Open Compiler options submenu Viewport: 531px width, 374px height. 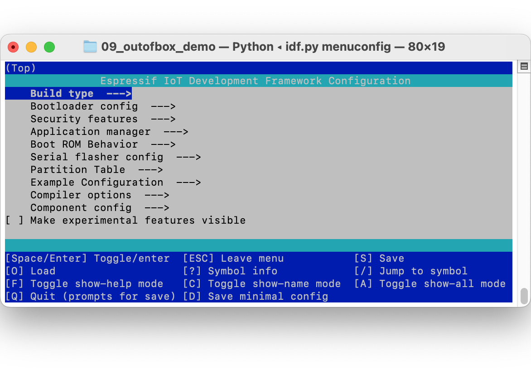(100, 195)
